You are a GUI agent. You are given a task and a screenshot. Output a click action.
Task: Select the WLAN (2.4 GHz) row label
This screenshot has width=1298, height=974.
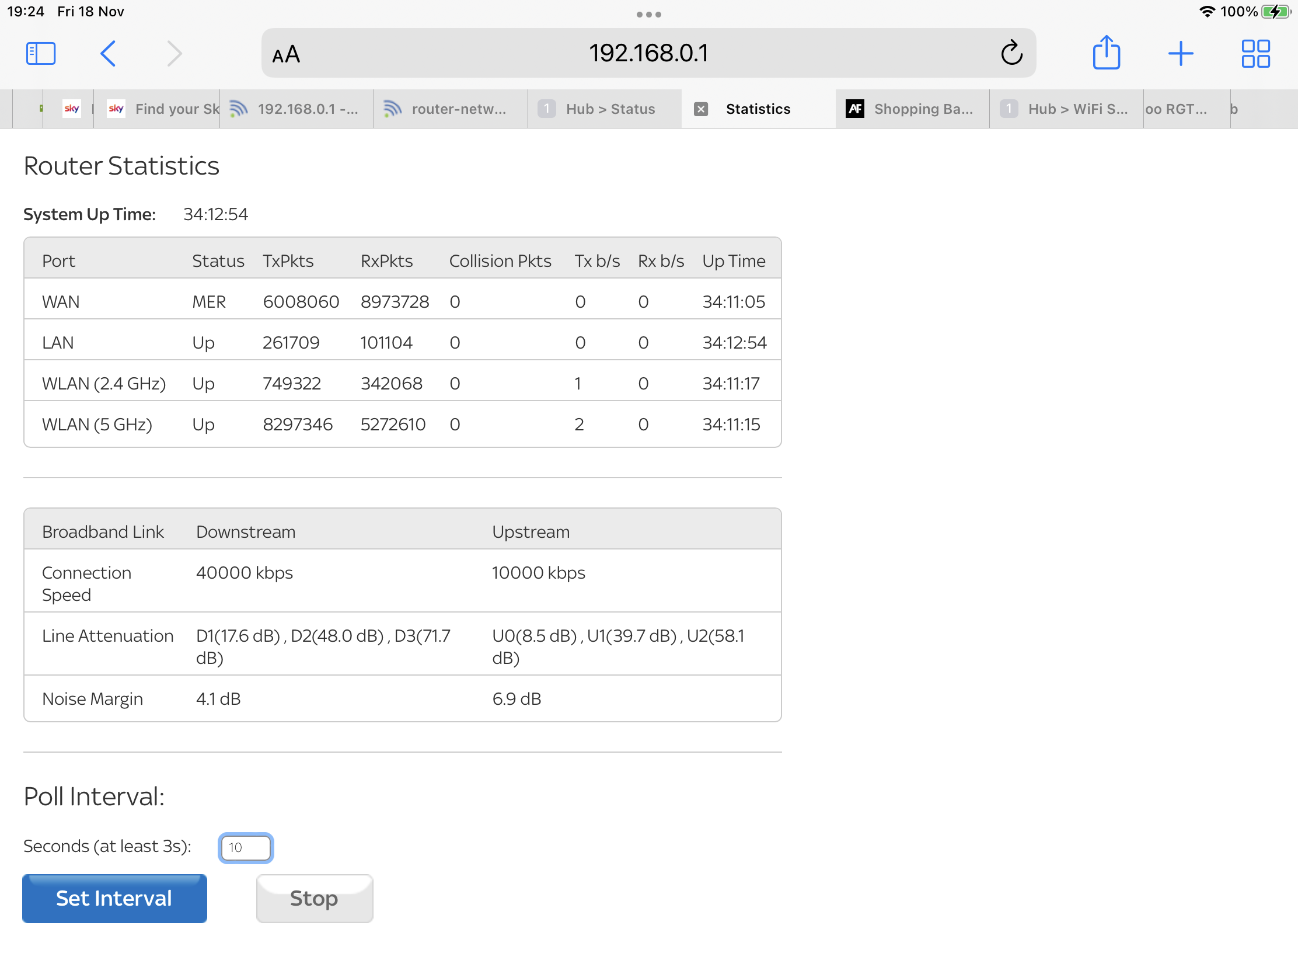(104, 384)
